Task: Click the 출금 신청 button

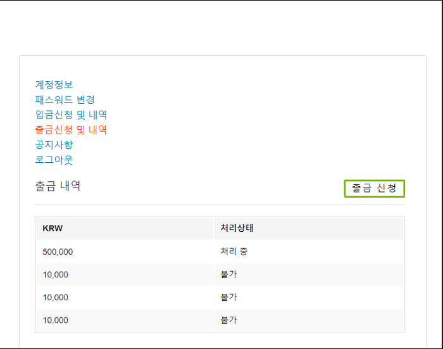Action: (x=375, y=188)
